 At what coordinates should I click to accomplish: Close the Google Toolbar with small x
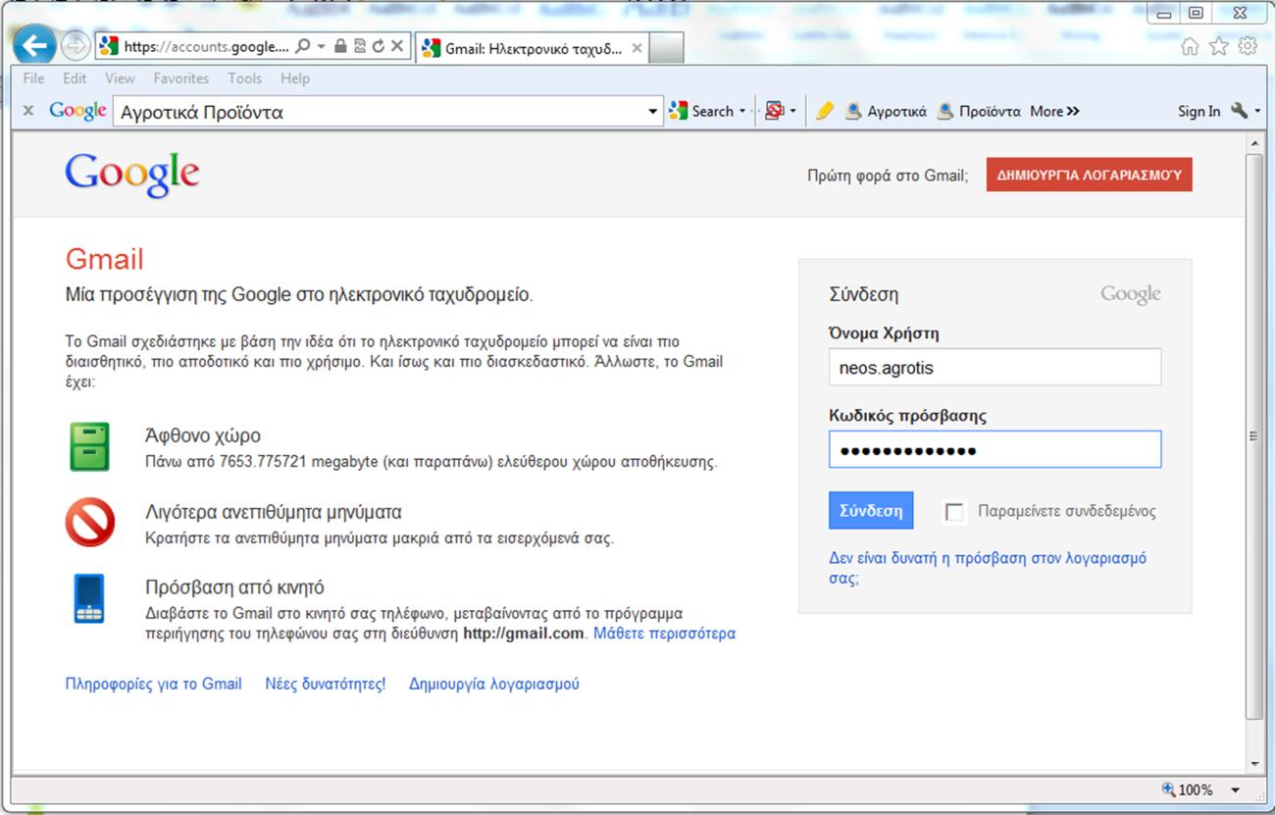(28, 111)
